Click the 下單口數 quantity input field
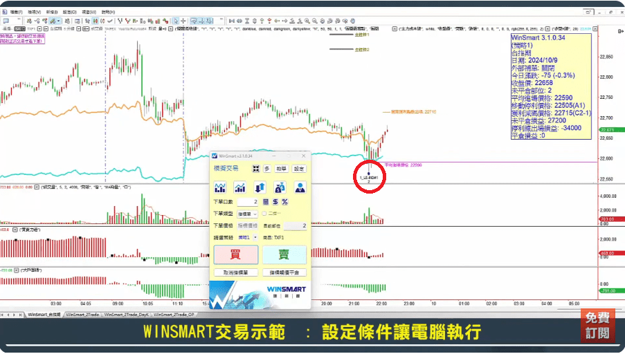Image resolution: width=625 pixels, height=354 pixels. click(248, 202)
